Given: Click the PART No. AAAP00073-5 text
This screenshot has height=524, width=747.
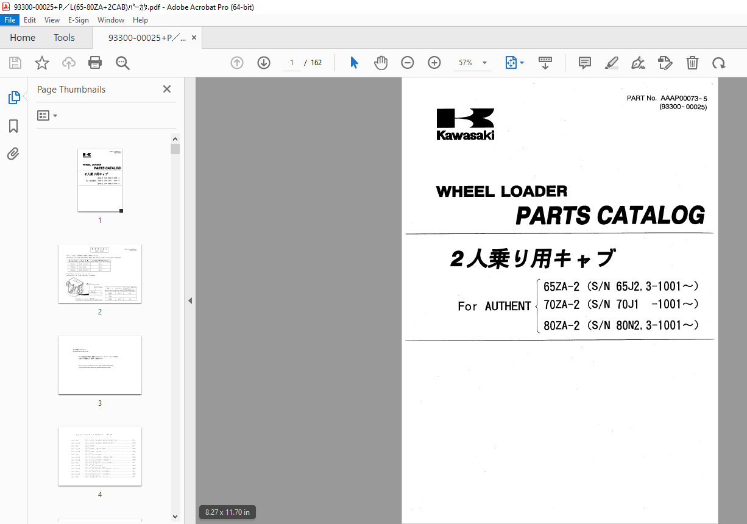Looking at the screenshot, I should [667, 98].
